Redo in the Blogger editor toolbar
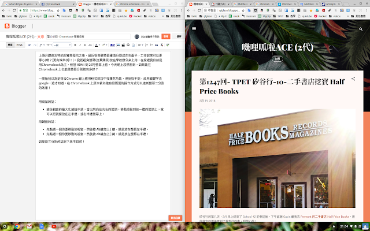The height and width of the screenshot is (231, 370). [35, 45]
